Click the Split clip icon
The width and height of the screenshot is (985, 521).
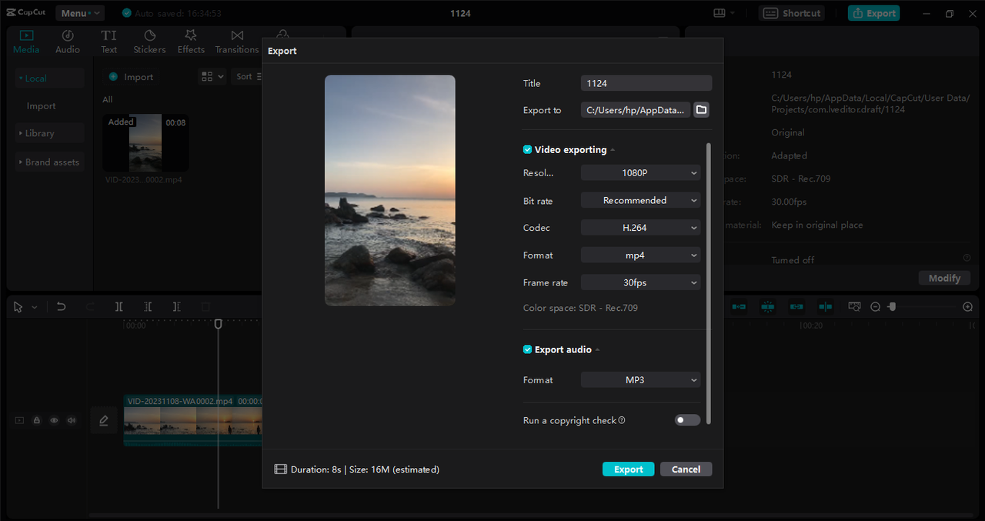coord(119,307)
